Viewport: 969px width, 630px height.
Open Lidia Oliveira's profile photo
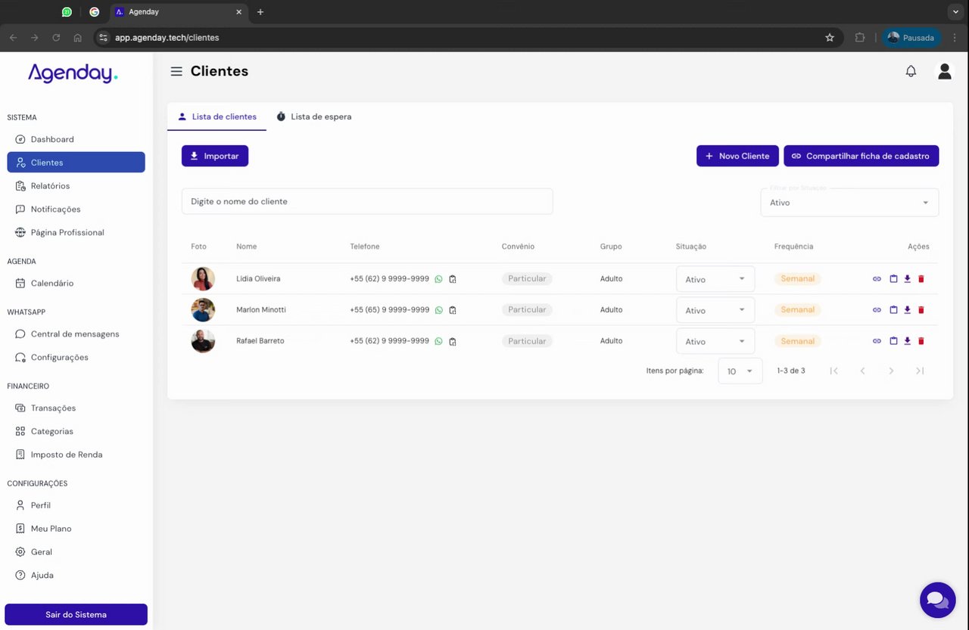[203, 278]
